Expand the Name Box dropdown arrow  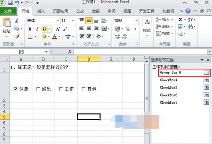[46, 52]
